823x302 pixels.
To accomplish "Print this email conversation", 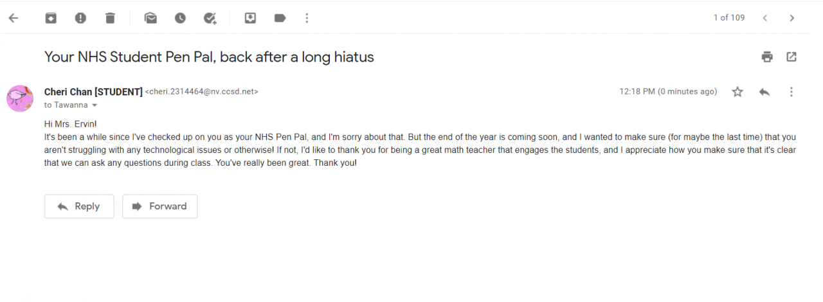I will [767, 57].
